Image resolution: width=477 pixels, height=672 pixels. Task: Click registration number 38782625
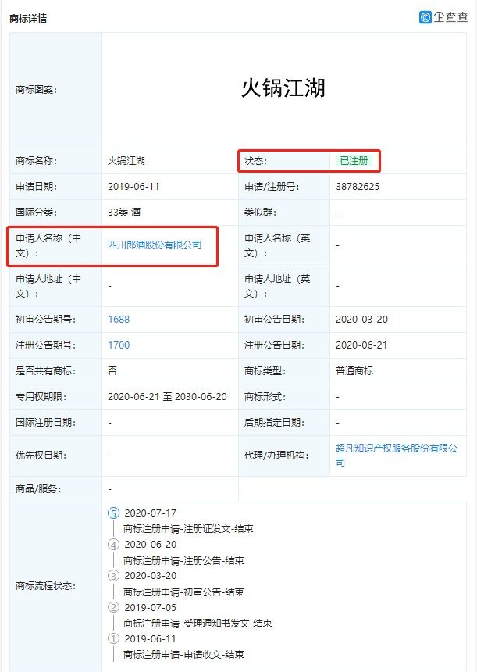pos(358,187)
